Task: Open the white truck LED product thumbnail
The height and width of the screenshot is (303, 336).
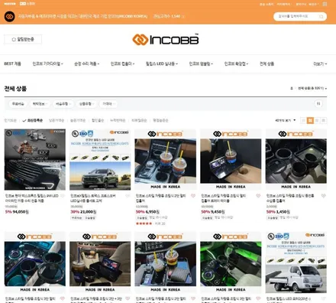Action: (x=296, y=262)
